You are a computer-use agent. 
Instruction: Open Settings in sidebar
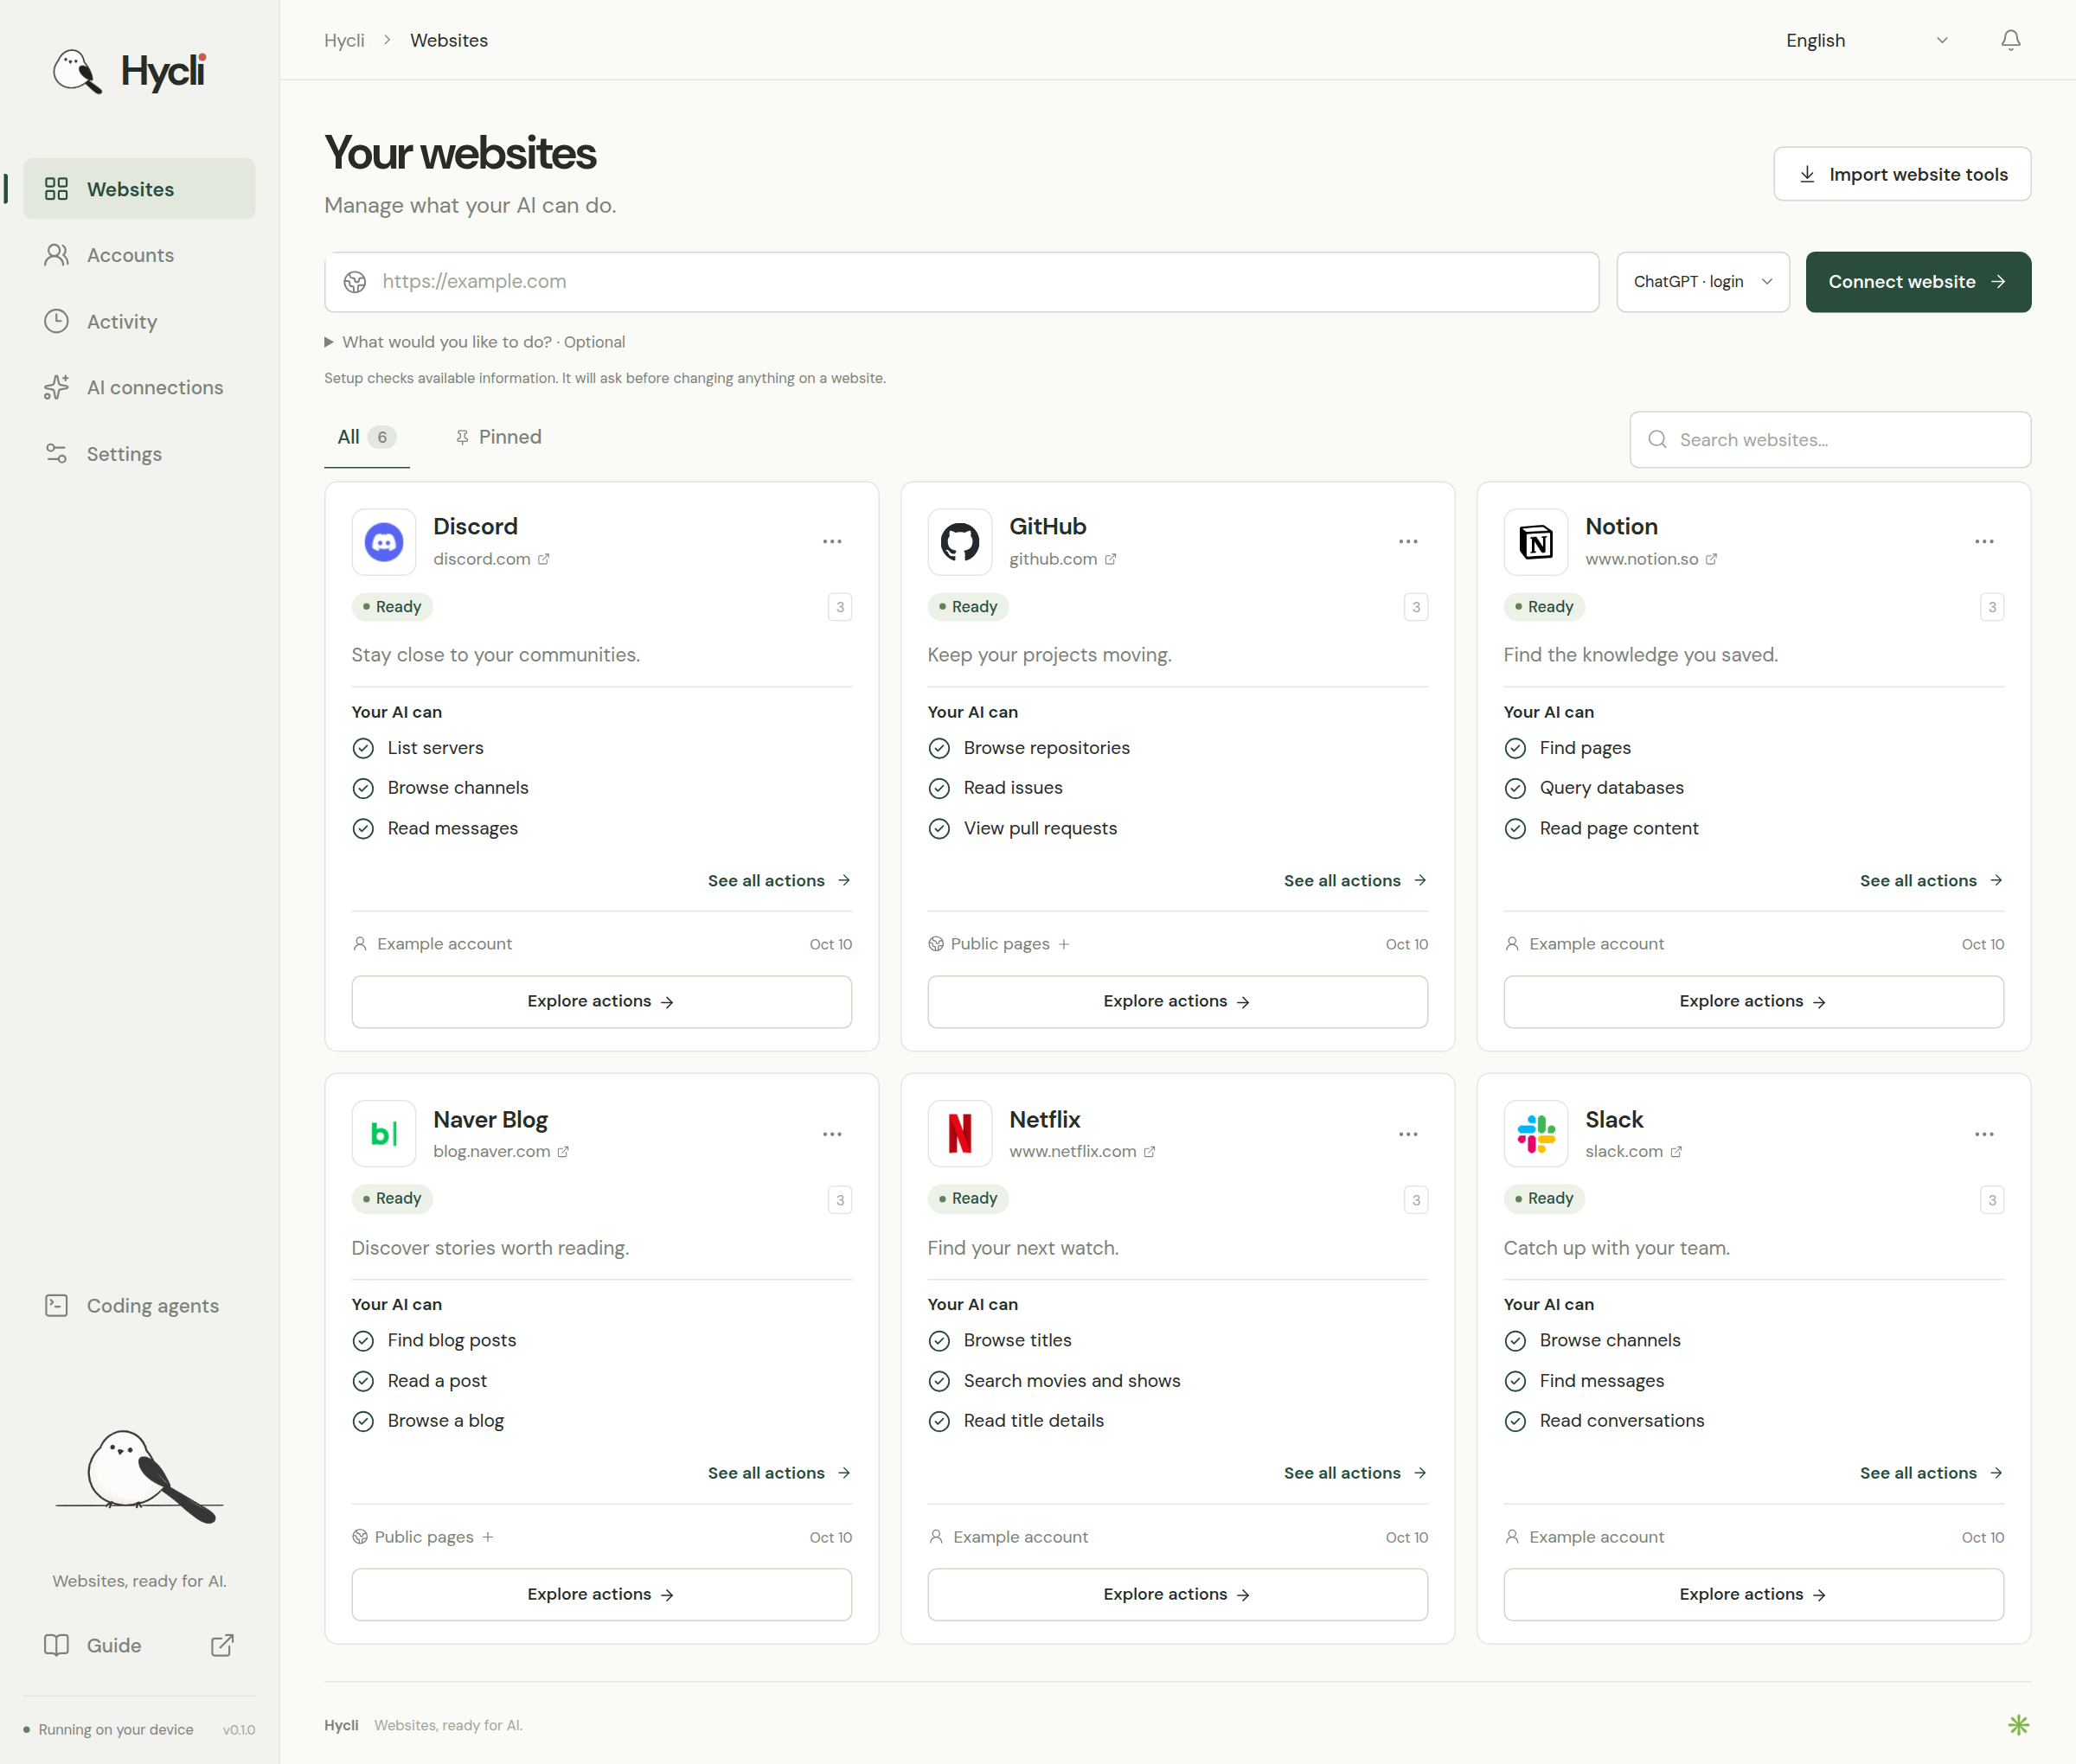click(x=139, y=454)
